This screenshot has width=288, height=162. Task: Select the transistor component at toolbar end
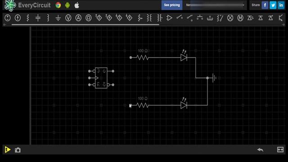click(281, 18)
